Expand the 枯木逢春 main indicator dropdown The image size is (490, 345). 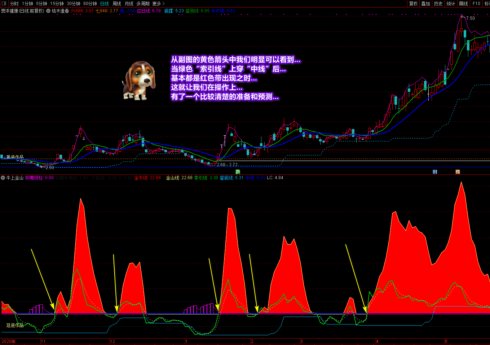click(x=48, y=11)
